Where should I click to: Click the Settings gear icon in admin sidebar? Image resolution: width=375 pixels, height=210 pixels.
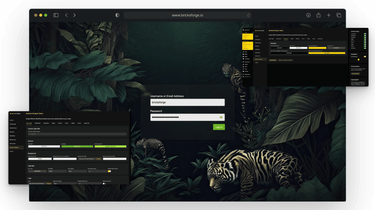pyautogui.click(x=244, y=72)
